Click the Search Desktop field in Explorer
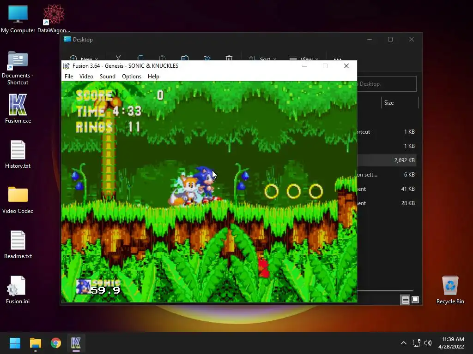Image resolution: width=473 pixels, height=354 pixels. click(x=387, y=84)
